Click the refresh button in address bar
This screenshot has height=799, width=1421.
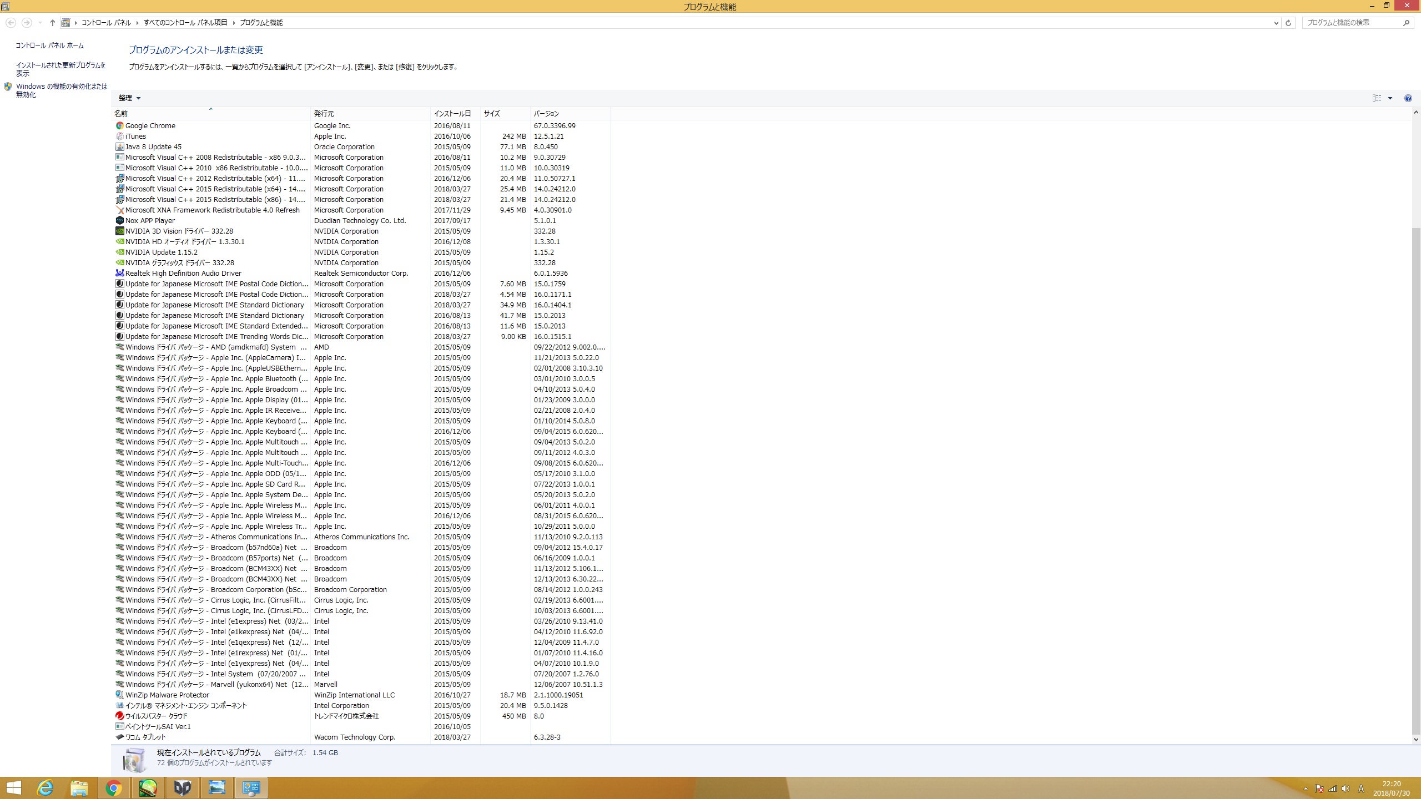[x=1288, y=23]
